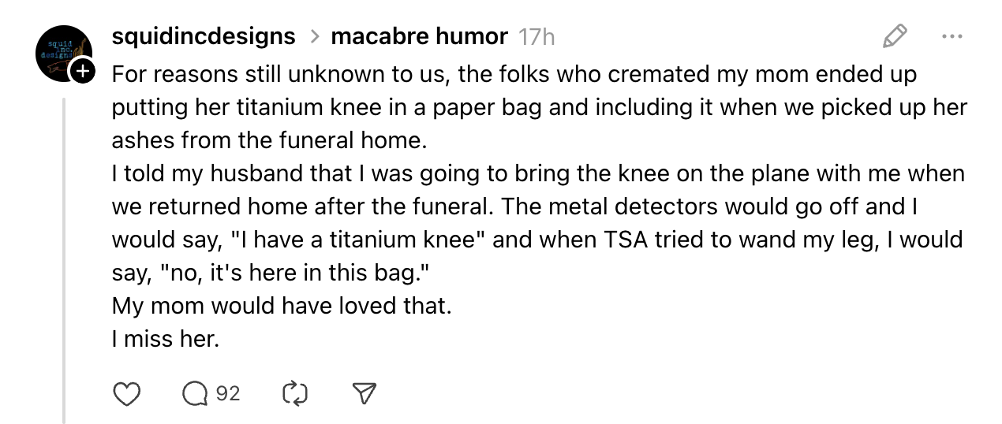1002x424 pixels.
Task: View the 92 replies count
Action: (228, 392)
